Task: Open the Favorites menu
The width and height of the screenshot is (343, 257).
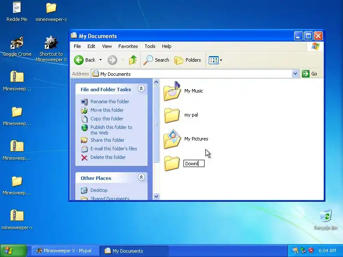Action: 128,46
